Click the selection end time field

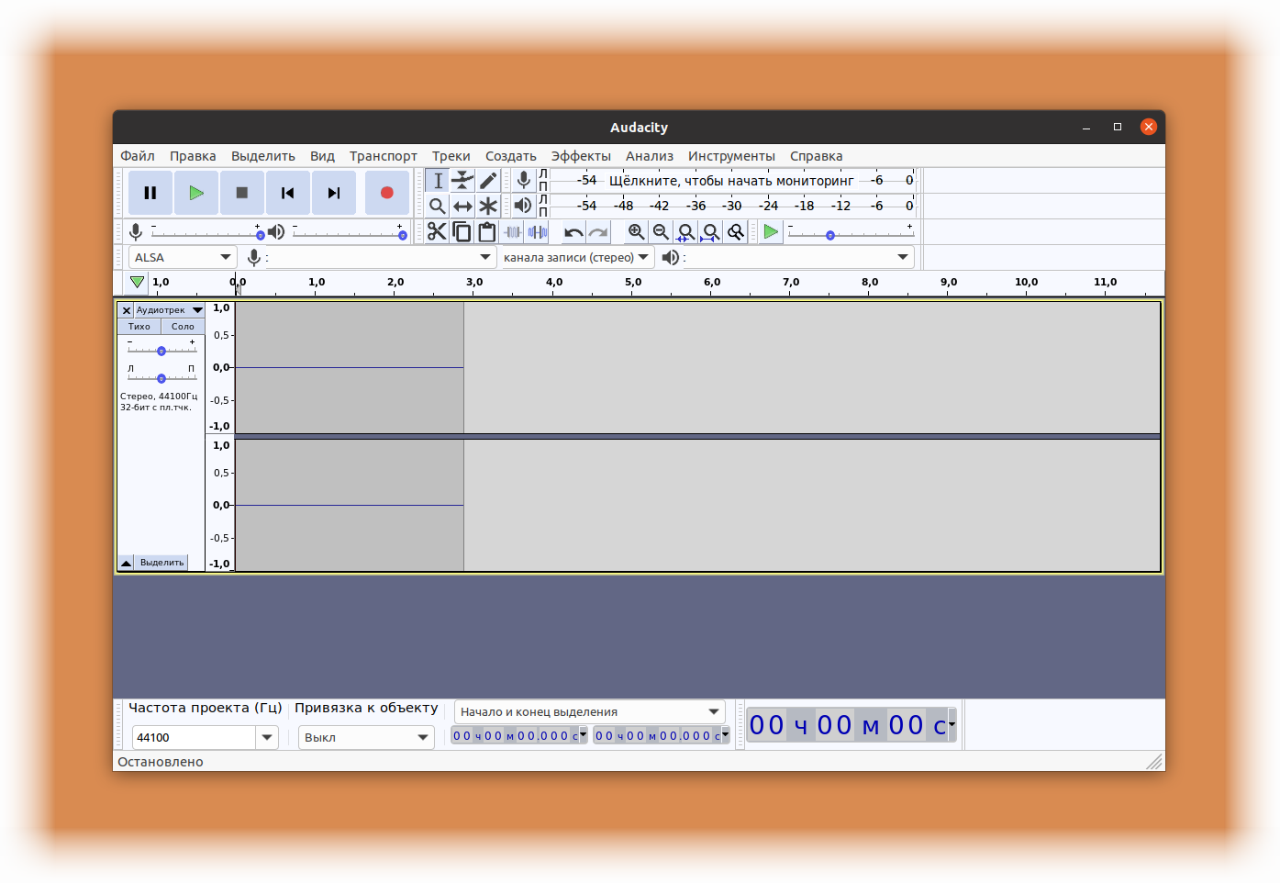point(662,735)
